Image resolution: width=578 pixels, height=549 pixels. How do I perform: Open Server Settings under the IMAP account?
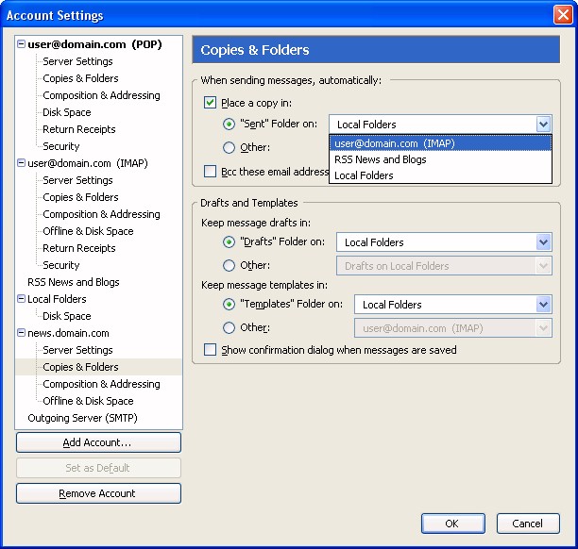[x=77, y=180]
